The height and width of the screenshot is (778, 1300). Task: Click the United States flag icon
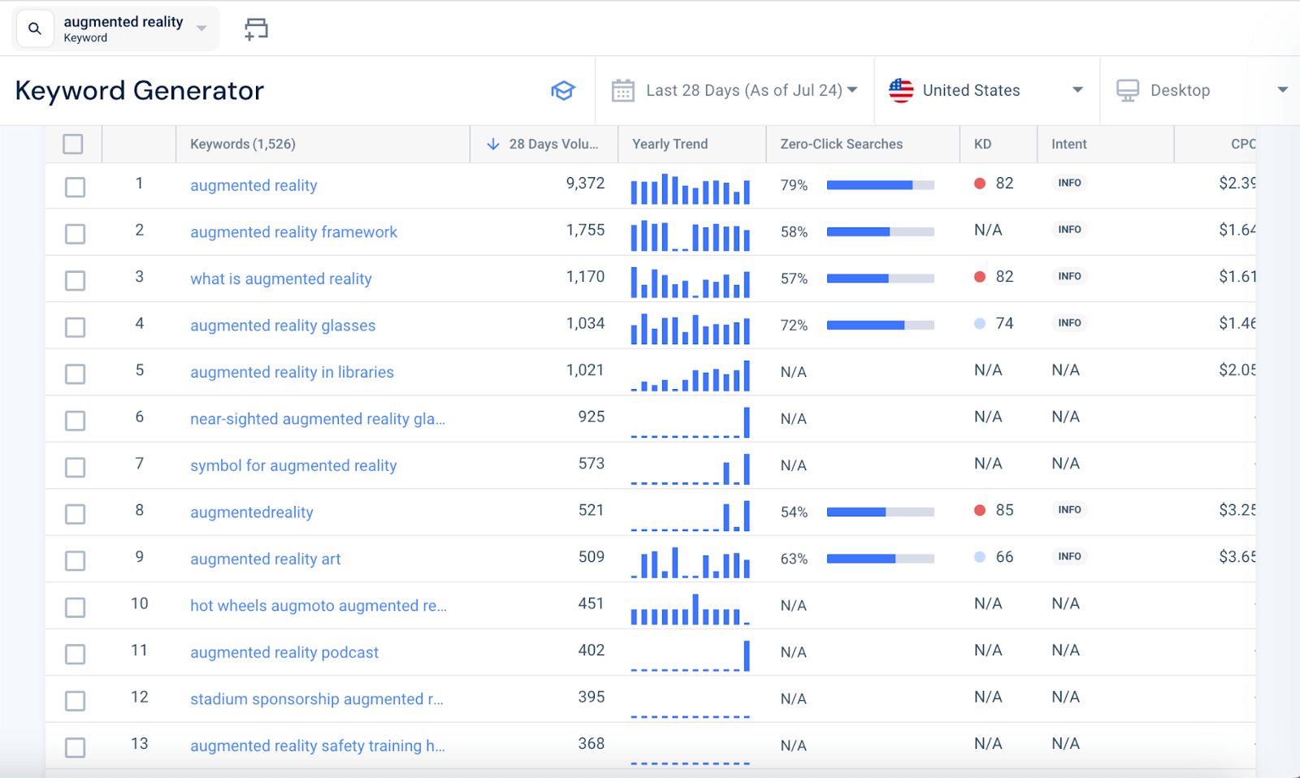coord(901,91)
